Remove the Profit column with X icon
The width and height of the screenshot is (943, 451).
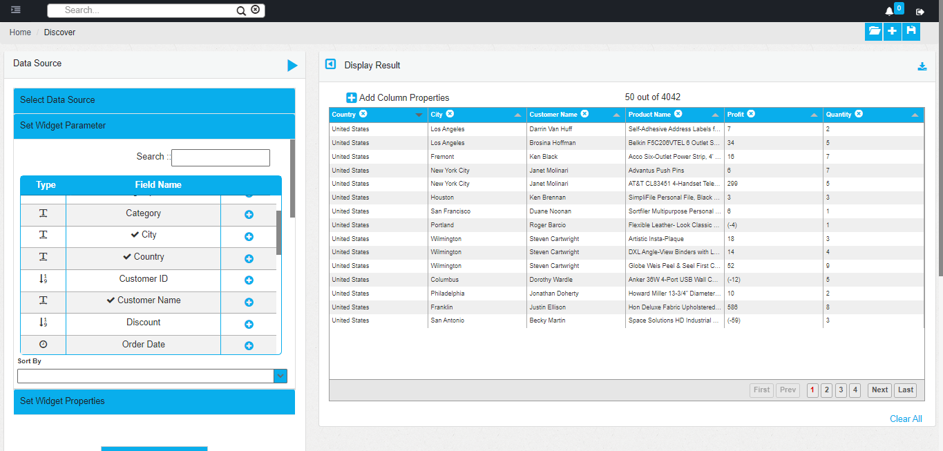pos(751,114)
